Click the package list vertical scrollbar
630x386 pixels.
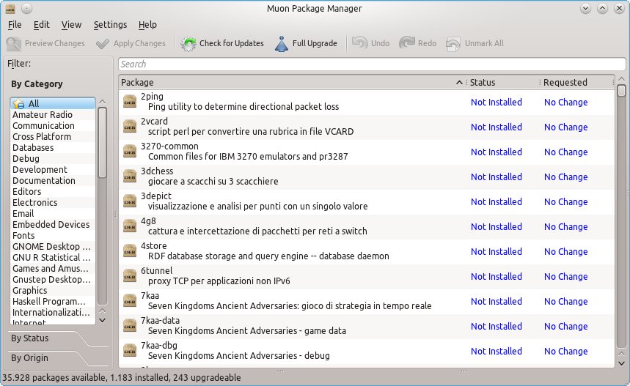(x=621, y=220)
